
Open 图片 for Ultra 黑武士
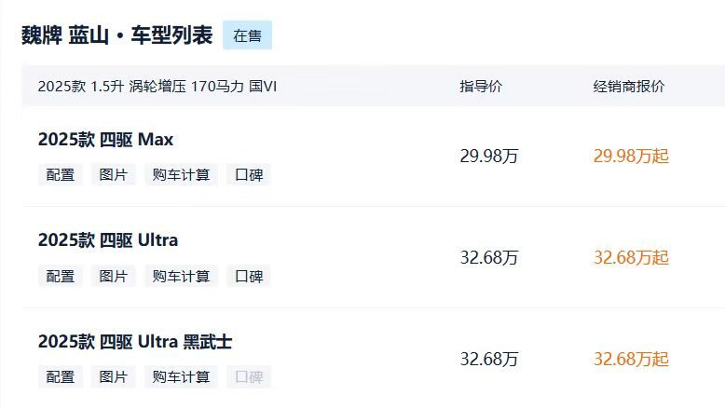coord(114,376)
